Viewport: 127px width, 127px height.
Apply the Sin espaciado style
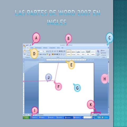point(74,53)
